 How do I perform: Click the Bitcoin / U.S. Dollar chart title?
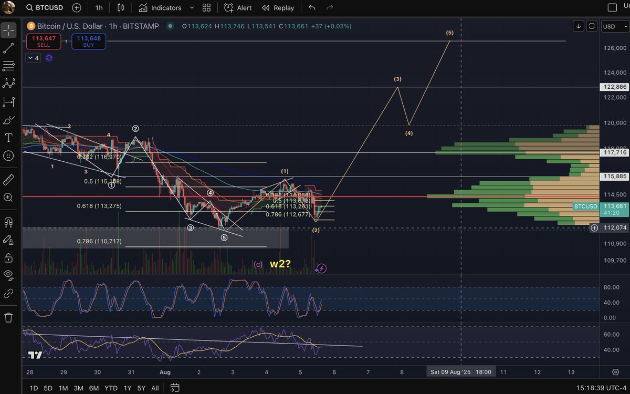[98, 26]
